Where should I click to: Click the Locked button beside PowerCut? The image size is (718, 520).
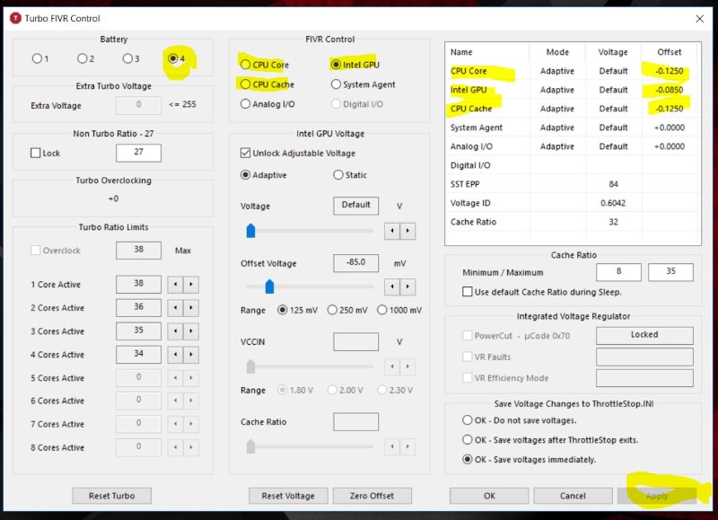coord(644,335)
